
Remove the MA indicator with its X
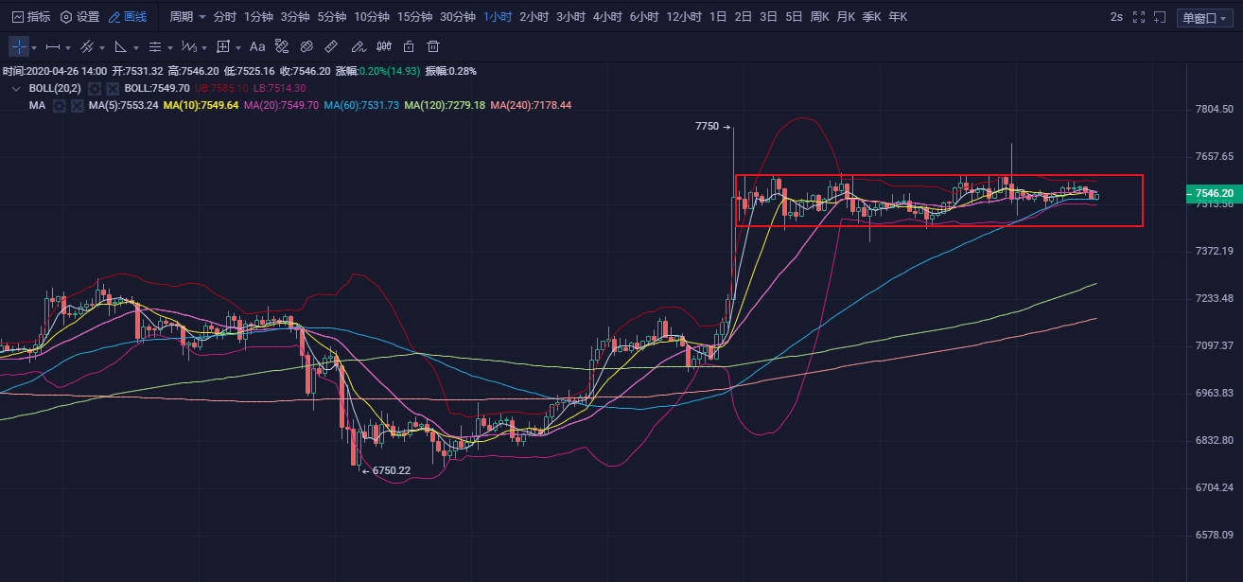[77, 106]
